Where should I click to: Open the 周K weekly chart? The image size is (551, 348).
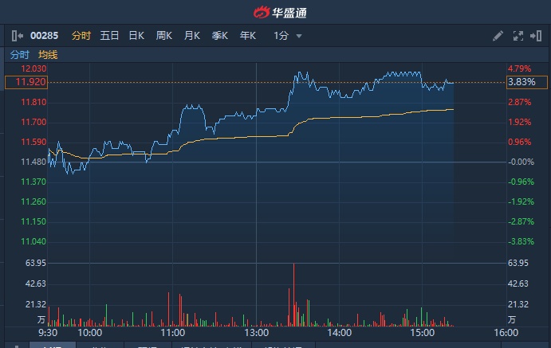(164, 36)
